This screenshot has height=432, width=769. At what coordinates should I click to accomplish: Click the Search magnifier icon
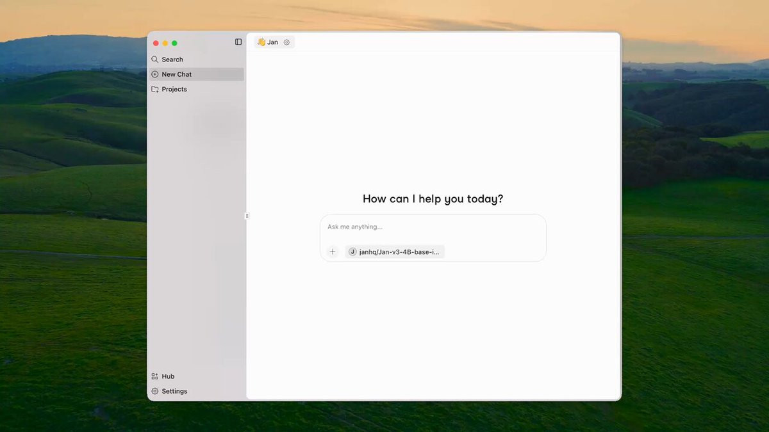coord(154,60)
